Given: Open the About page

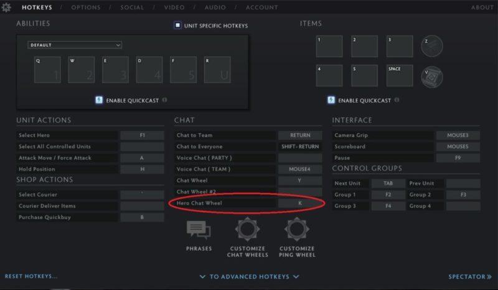Looking at the screenshot, I should tap(482, 7).
